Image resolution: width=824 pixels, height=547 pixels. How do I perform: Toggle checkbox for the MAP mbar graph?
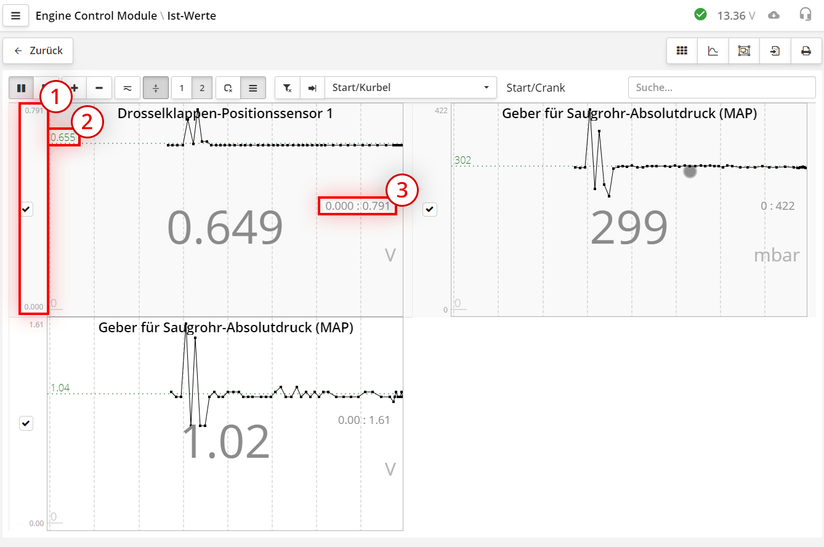(x=430, y=210)
